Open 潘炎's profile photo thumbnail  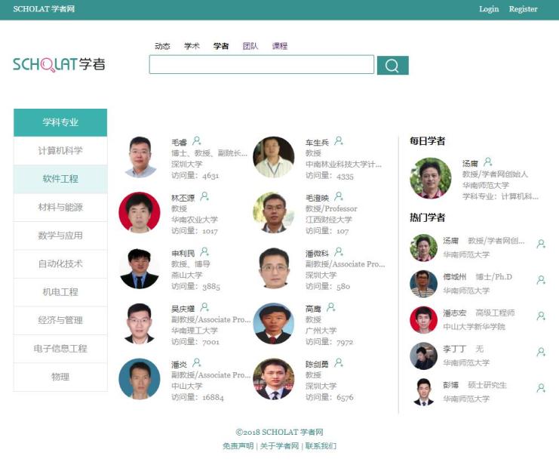140,379
